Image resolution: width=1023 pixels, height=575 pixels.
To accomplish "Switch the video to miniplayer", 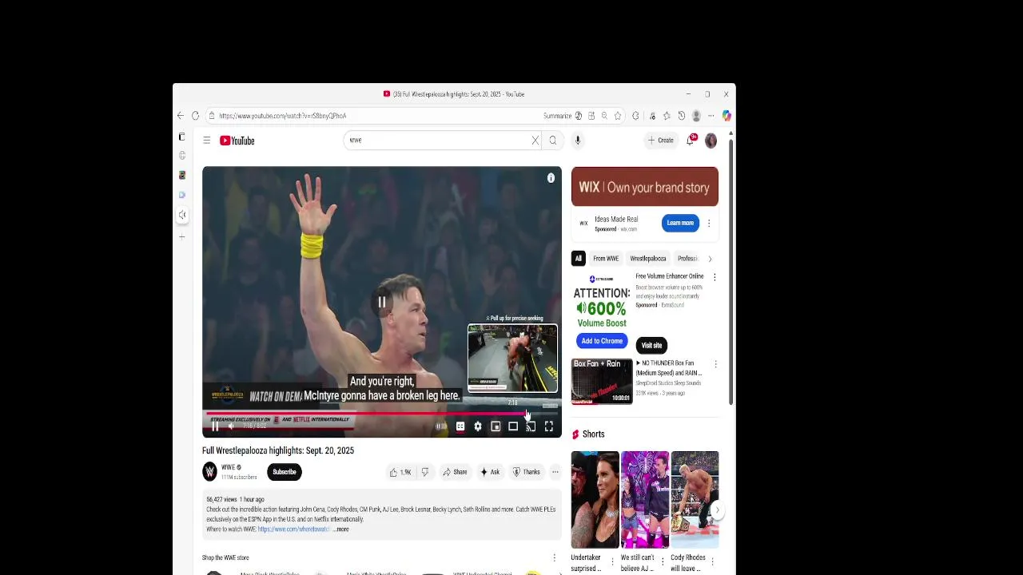I will [x=496, y=426].
